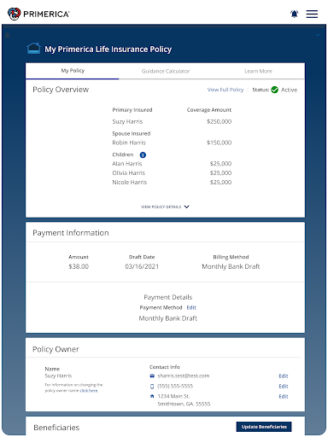Image resolution: width=328 pixels, height=437 pixels.
Task: Click Update Beneficiaries button
Action: coord(264,427)
